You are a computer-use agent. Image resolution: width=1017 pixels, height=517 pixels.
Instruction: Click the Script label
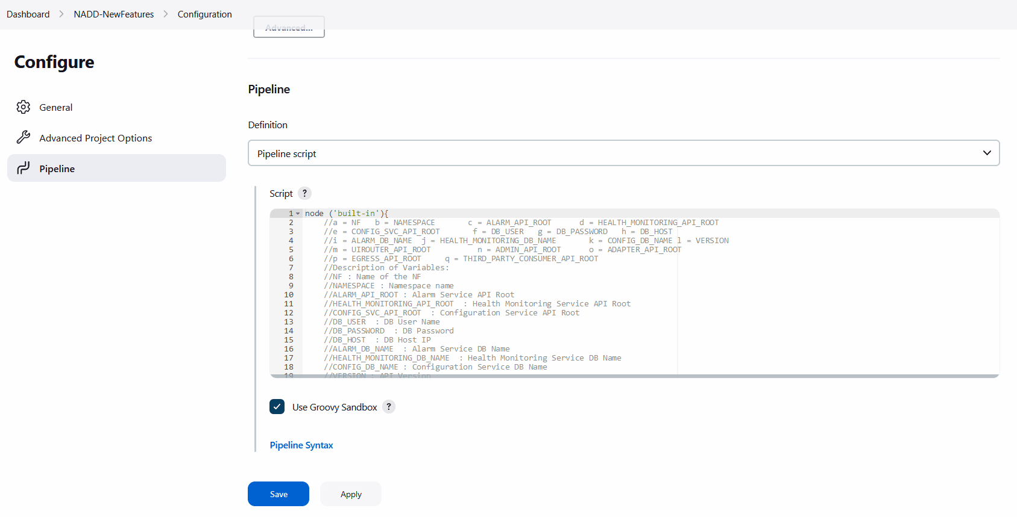pos(281,193)
